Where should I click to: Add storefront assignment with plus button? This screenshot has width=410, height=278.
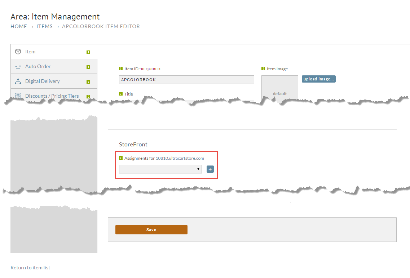pyautogui.click(x=210, y=169)
